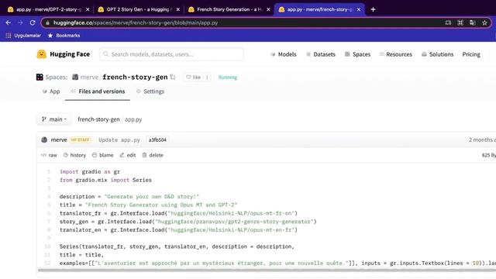Open the merve user profile link

pos(89,77)
